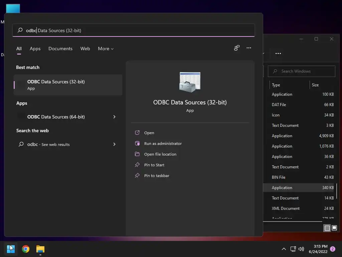This screenshot has width=342, height=257.
Task: Click the odbc search input field
Action: point(134,30)
